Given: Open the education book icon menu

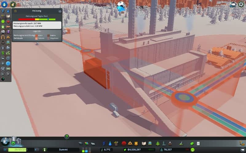Looking at the screenshot, I should (143, 143).
